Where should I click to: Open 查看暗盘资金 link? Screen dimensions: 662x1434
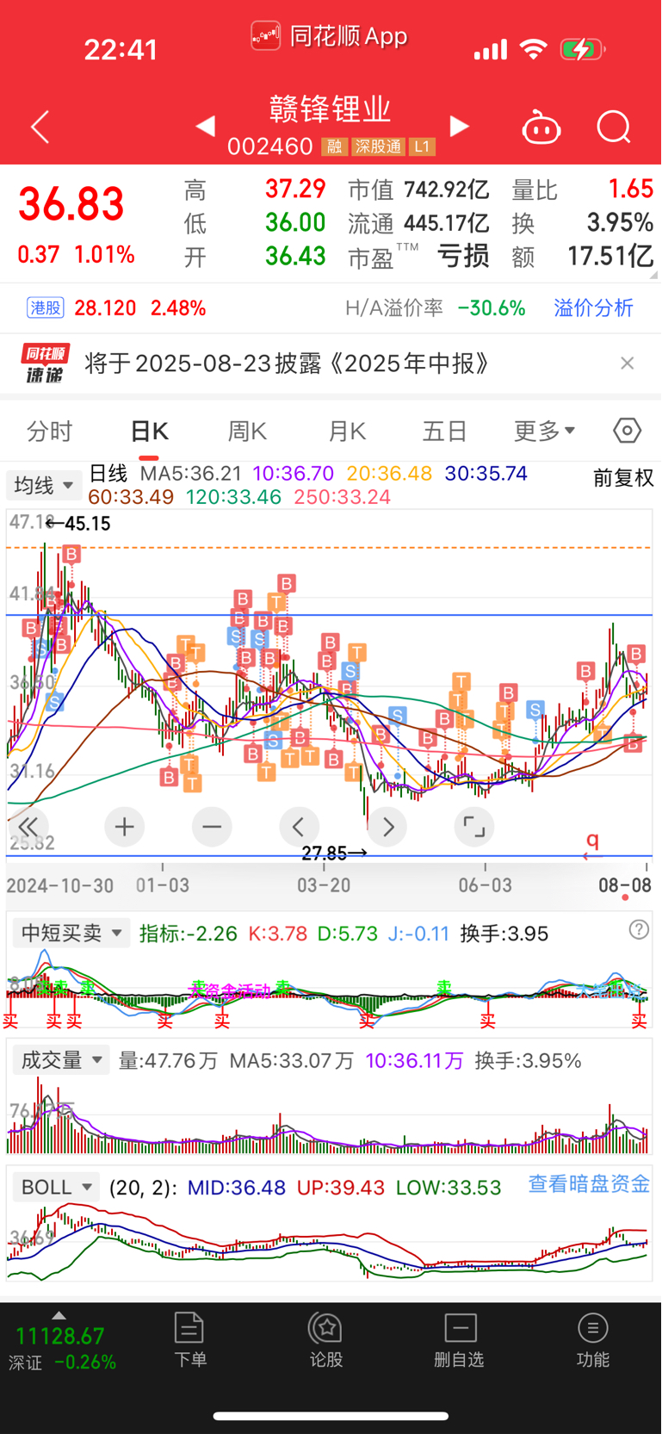(x=589, y=1184)
